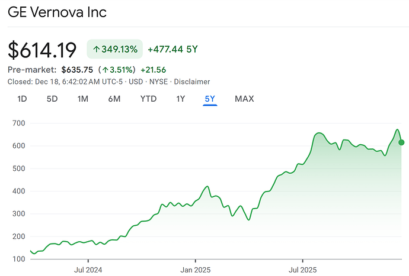409x276 pixels.
Task: Click the Jan 2025 axis label
Action: coord(196,270)
